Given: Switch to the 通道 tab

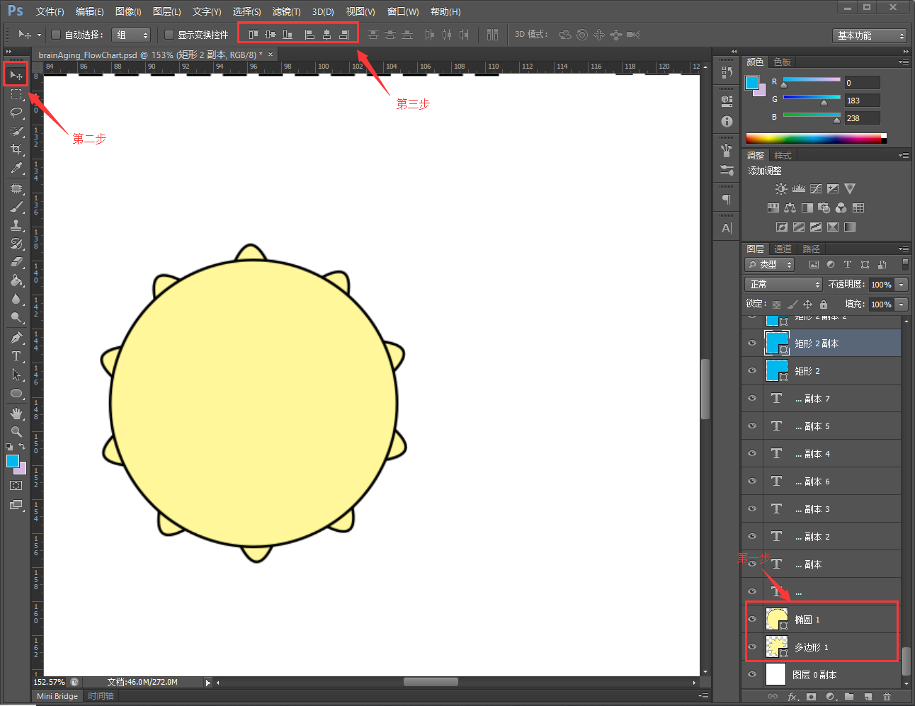Looking at the screenshot, I should (783, 249).
